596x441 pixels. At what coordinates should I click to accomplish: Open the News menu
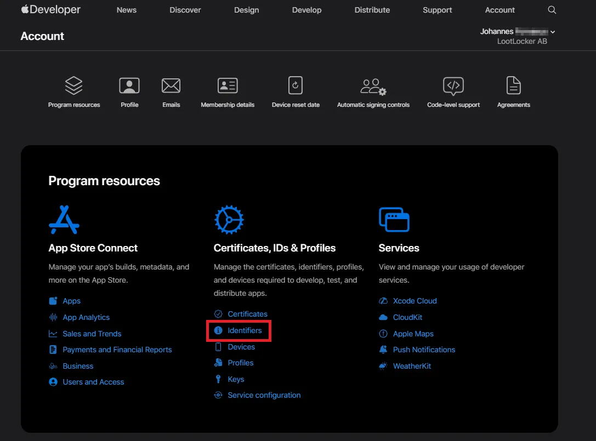pos(127,10)
